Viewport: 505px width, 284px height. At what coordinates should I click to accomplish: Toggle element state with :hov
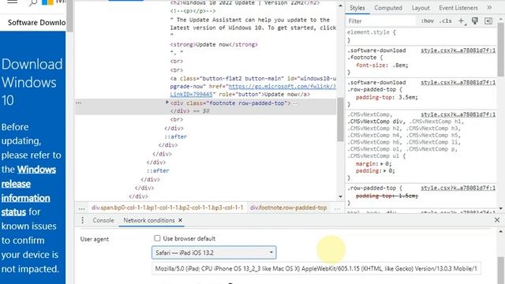point(427,21)
